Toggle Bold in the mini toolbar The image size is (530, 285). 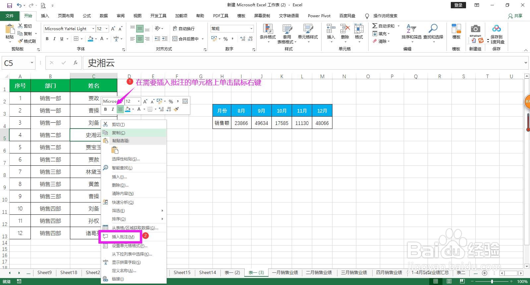click(x=105, y=109)
